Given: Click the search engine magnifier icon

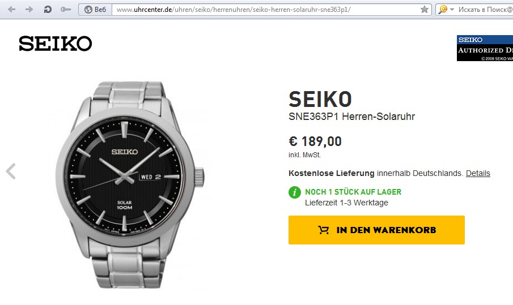Looking at the screenshot, I should point(442,9).
